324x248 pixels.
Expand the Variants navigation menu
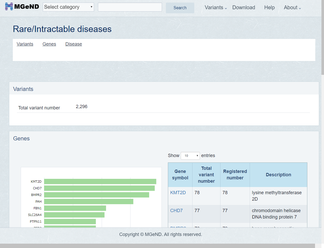click(x=216, y=8)
